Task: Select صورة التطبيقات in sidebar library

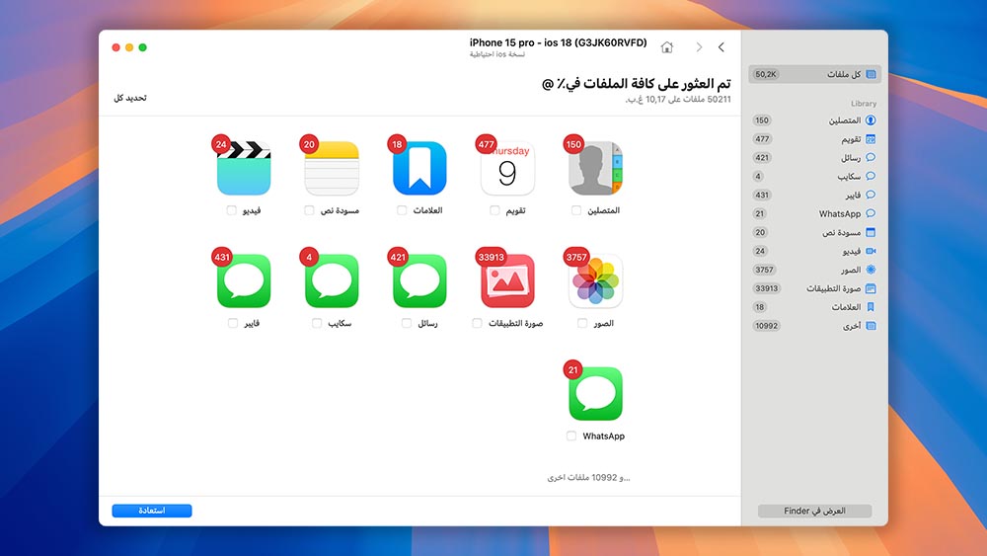Action: (x=814, y=288)
